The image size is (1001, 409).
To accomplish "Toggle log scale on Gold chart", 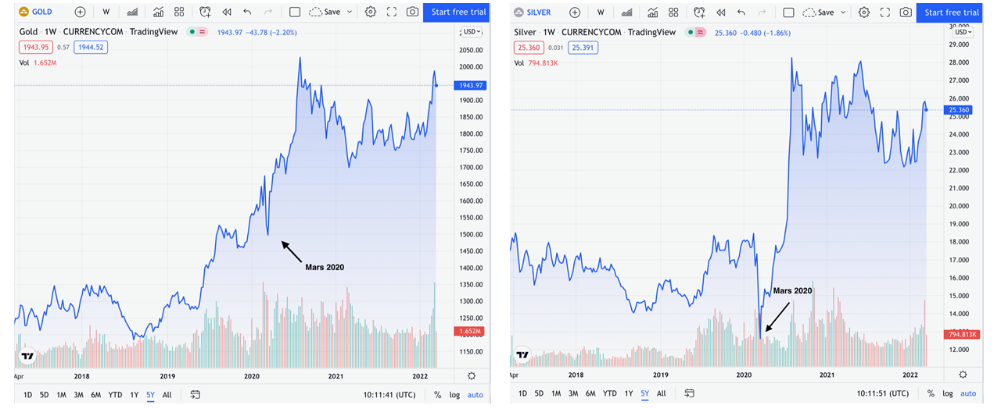I will tap(454, 395).
